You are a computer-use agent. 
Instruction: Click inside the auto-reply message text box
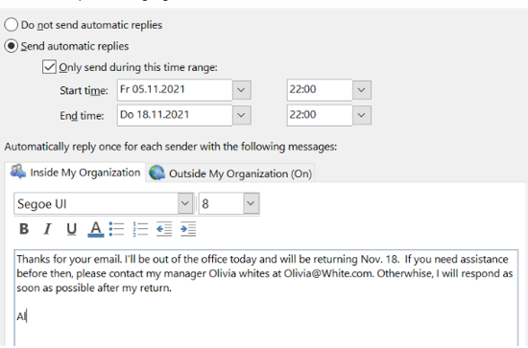point(266,298)
